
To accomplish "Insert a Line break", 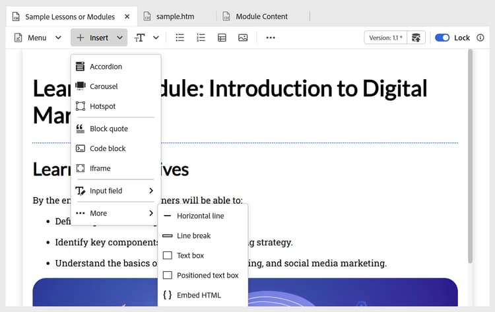I will tap(203, 235).
